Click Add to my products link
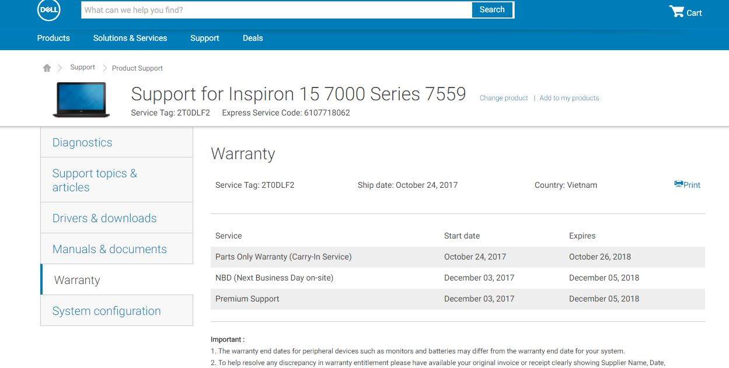This screenshot has height=368, width=729. (x=569, y=98)
